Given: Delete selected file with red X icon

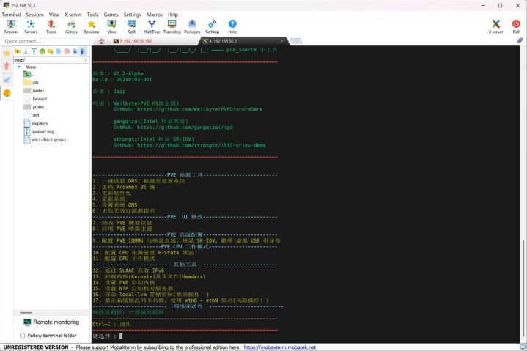Looking at the screenshot, I should [67, 51].
